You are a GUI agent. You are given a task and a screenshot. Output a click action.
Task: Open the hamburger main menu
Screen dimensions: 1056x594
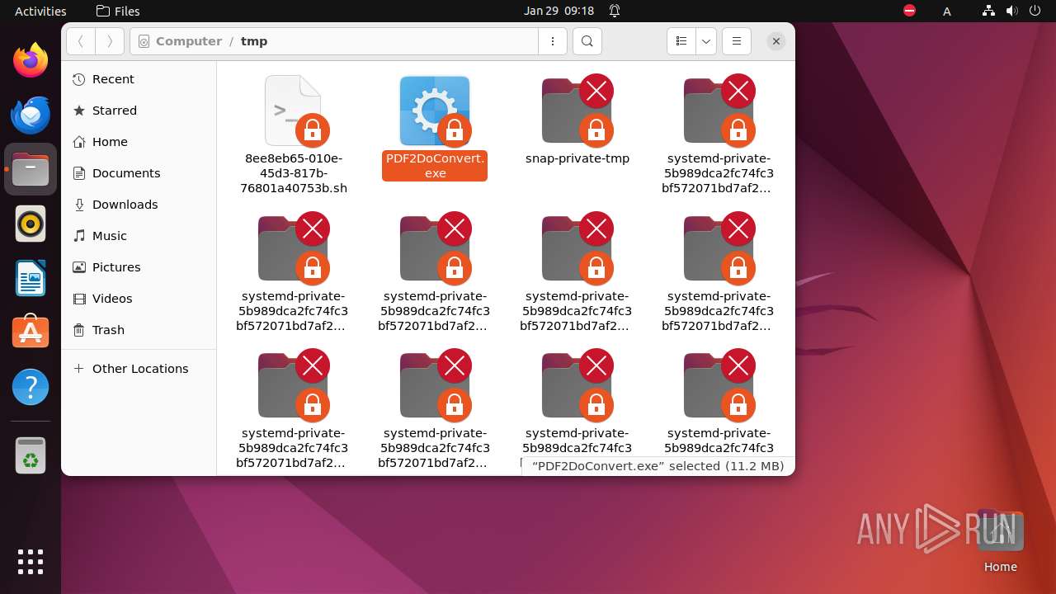[x=737, y=41]
